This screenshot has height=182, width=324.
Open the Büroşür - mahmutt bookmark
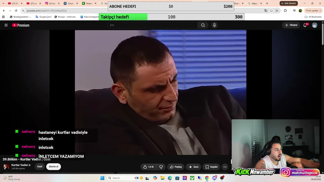pos(65,17)
